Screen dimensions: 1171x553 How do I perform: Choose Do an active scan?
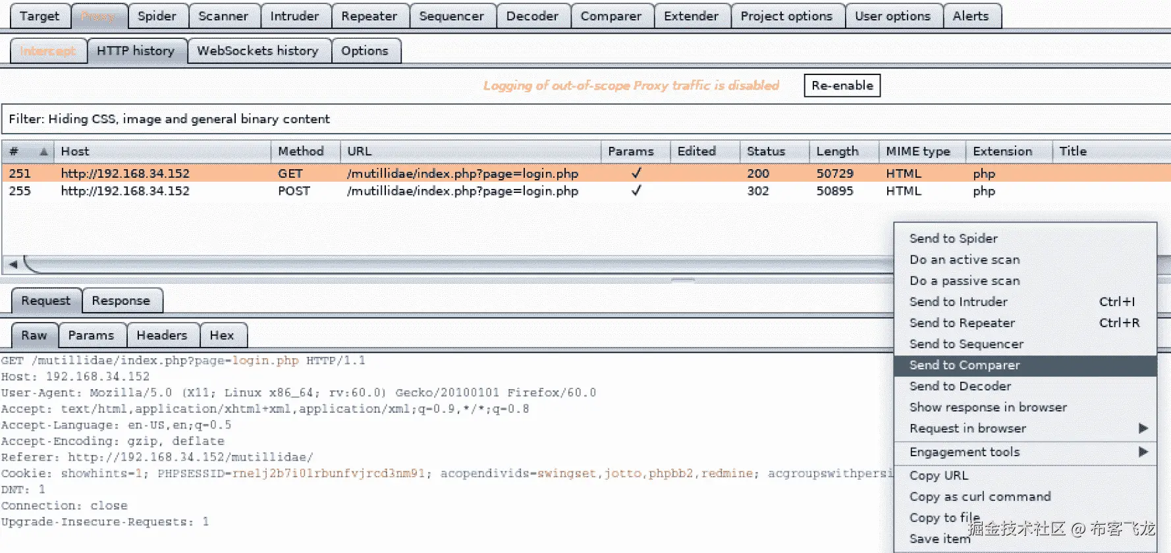coord(1025,259)
